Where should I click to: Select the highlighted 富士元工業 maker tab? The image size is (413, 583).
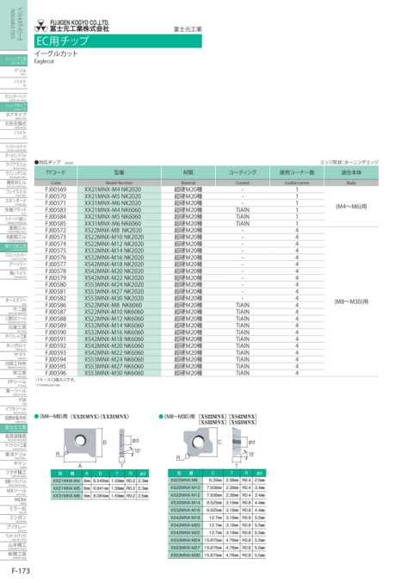pos(15,428)
